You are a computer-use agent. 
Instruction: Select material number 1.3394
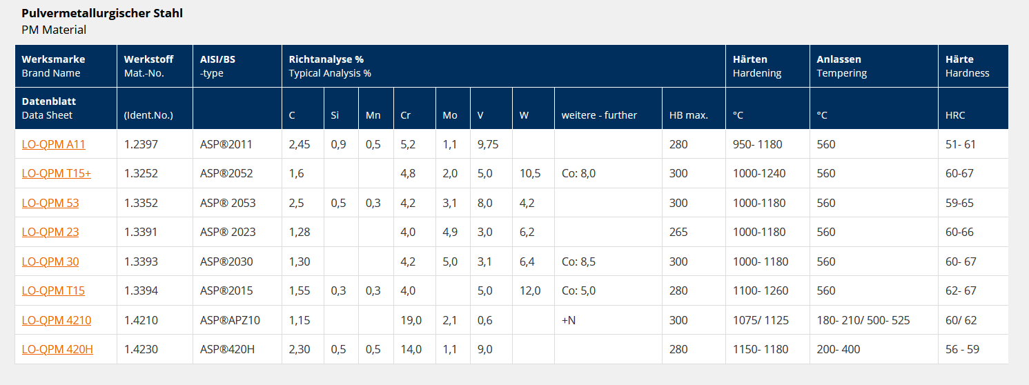[x=141, y=290]
